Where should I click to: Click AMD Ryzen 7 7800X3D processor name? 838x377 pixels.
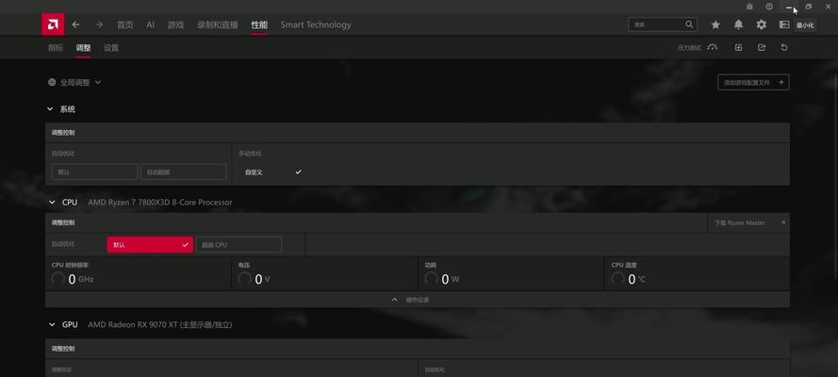(x=160, y=203)
